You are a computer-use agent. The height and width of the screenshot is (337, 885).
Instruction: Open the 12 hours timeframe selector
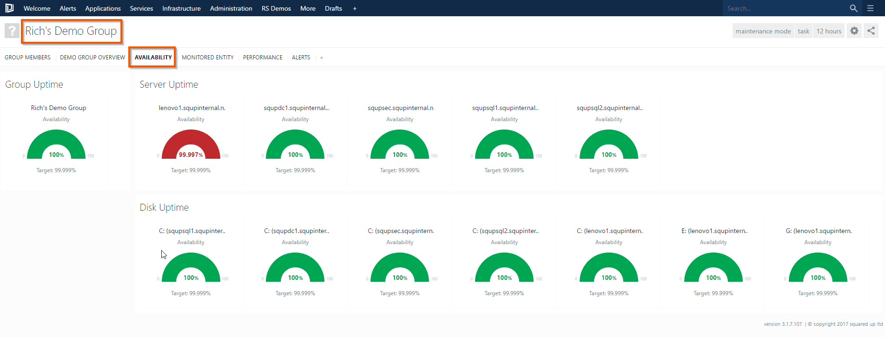[829, 31]
